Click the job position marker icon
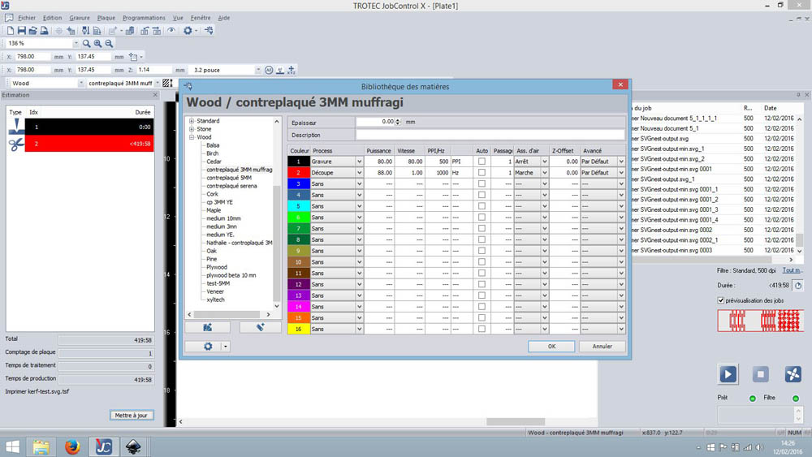 click(x=133, y=56)
